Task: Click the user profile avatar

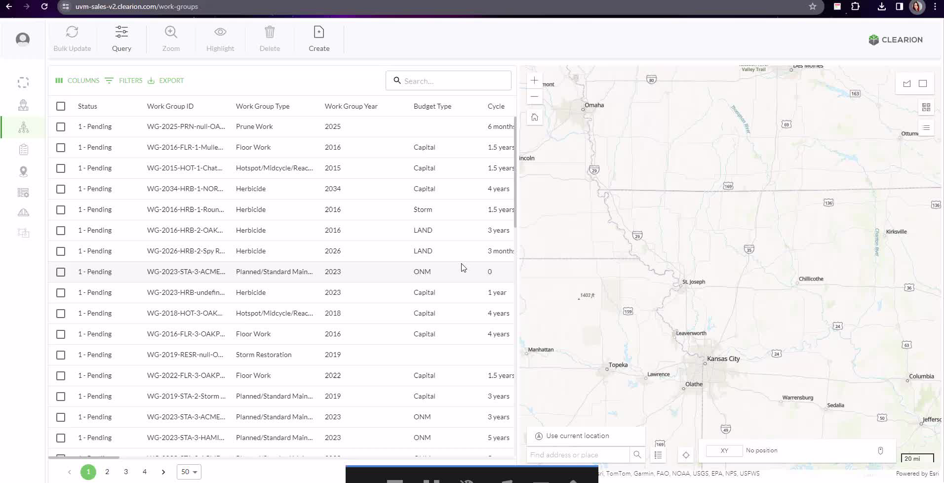Action: (23, 40)
